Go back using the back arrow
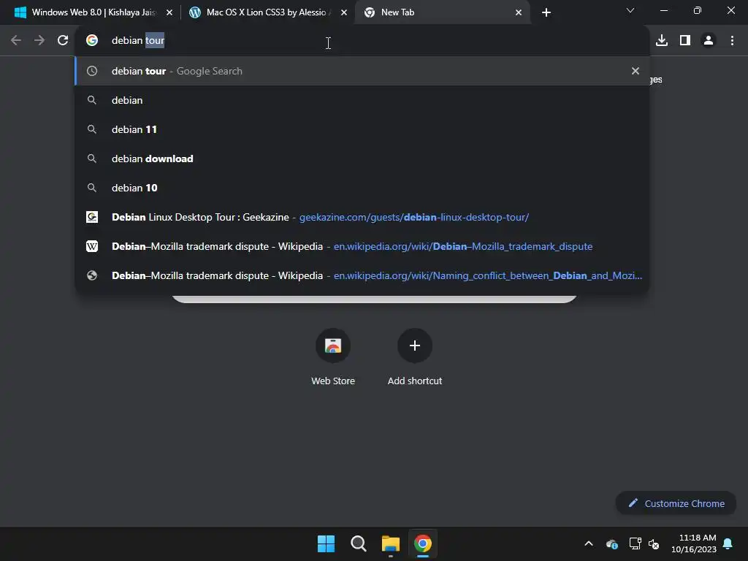This screenshot has width=748, height=561. coord(16,41)
